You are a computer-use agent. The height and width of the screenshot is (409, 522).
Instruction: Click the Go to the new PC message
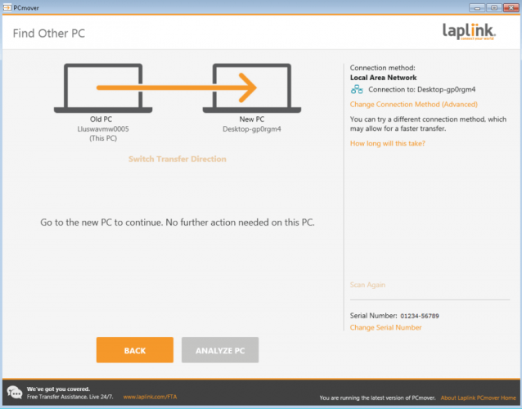click(178, 222)
